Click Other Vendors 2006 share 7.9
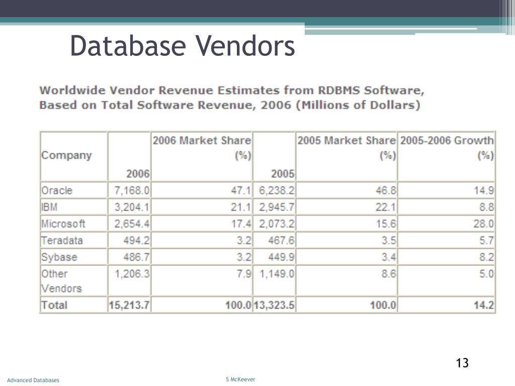Screen dimensions: 515x386 (244, 274)
